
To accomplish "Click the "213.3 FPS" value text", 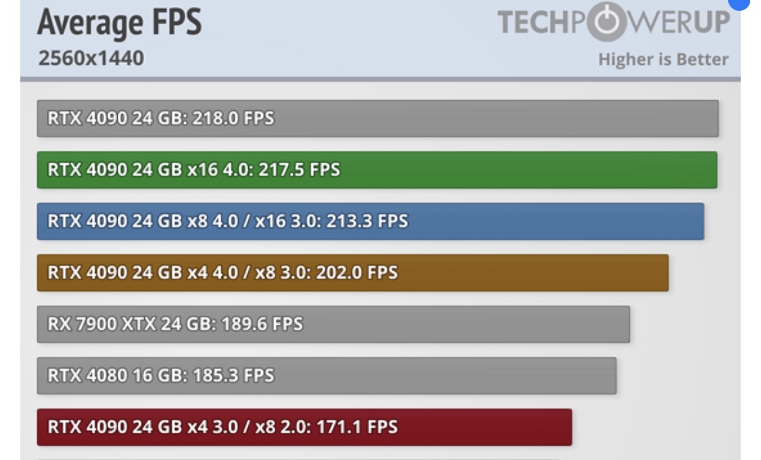I will pyautogui.click(x=367, y=221).
